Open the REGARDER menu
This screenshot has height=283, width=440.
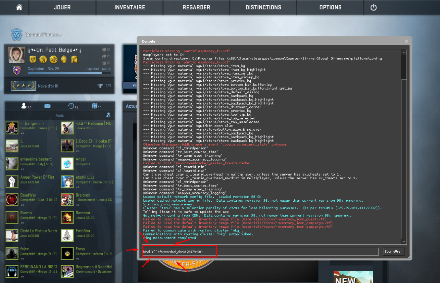196,7
